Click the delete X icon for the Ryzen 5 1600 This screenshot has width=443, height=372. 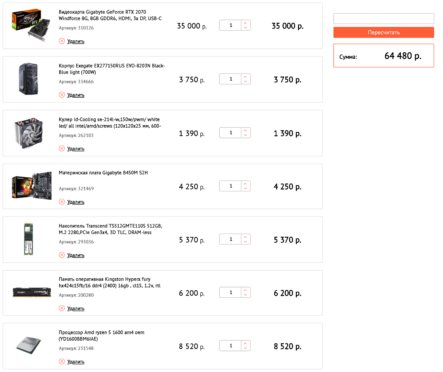click(62, 361)
